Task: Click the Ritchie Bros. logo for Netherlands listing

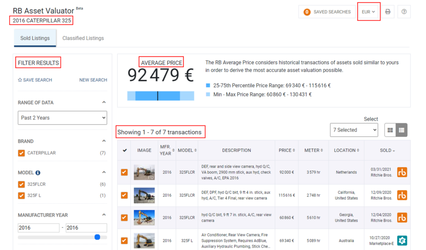Action: 402,172
